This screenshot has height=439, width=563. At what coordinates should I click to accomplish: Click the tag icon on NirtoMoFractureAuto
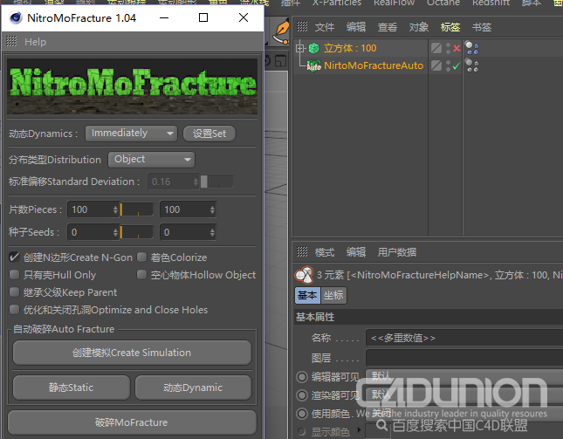472,65
